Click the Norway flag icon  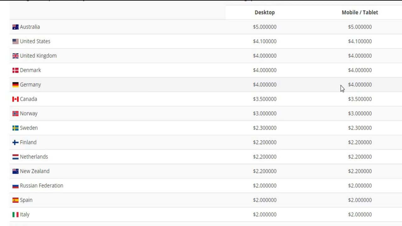tap(15, 114)
